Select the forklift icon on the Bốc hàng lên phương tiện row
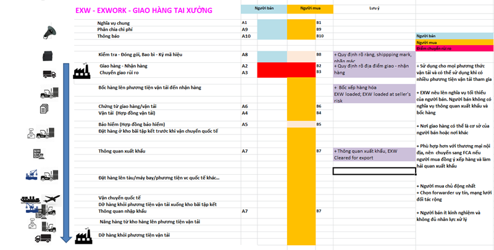The image size is (494, 250). click(x=49, y=93)
